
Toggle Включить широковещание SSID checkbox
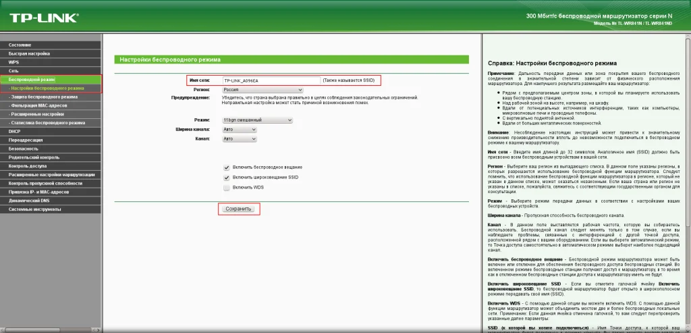pos(227,177)
